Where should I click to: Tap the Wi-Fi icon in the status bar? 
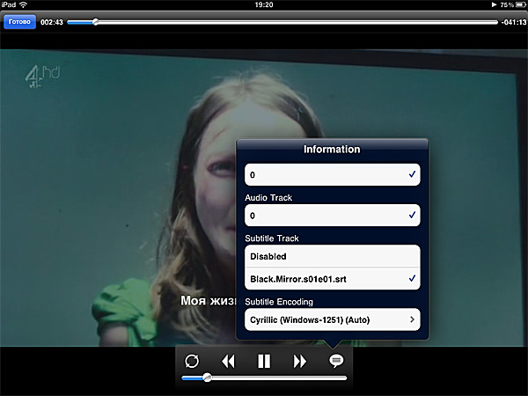[36, 5]
